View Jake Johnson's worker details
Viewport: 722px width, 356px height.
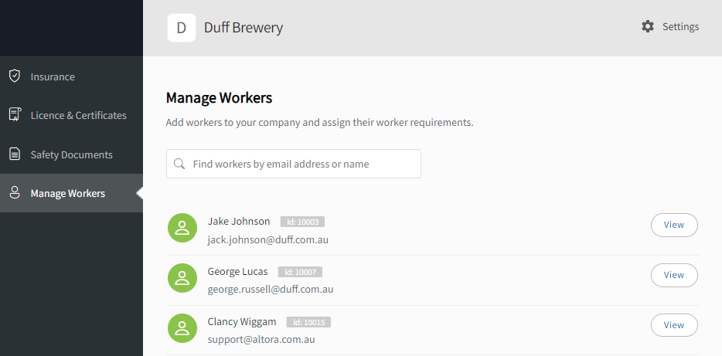point(674,225)
